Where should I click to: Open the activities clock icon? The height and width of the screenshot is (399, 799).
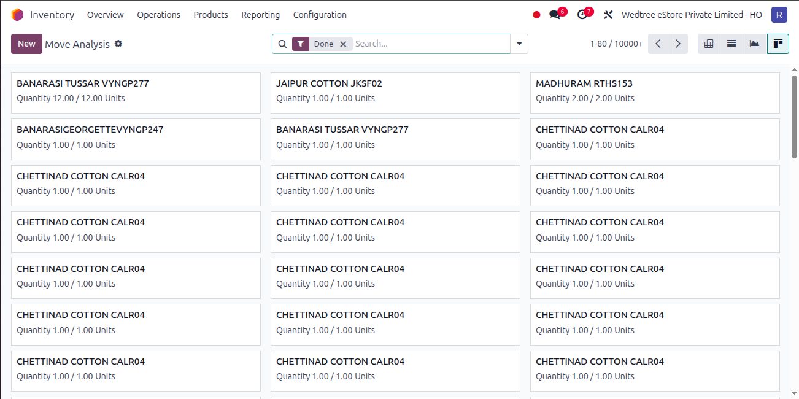(582, 15)
